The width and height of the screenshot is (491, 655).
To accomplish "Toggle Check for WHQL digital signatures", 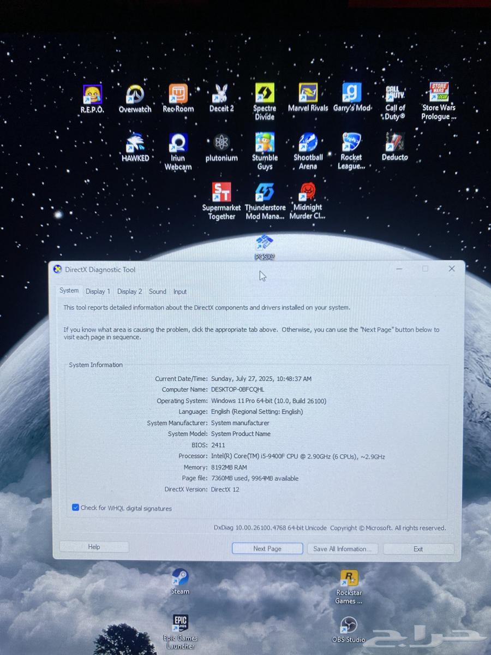I will [x=75, y=508].
